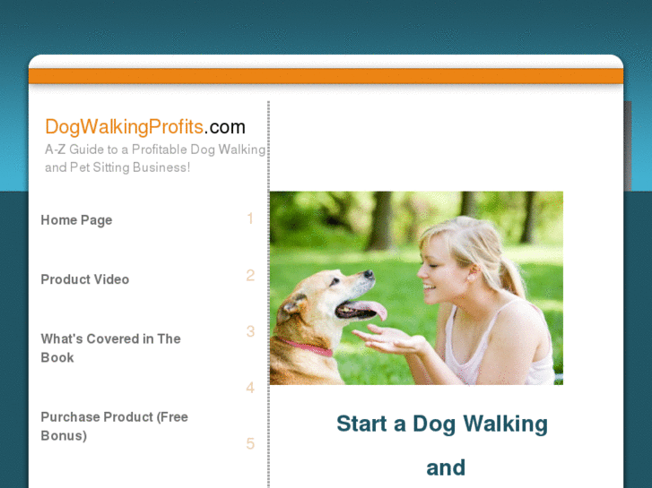
Task: Click the orange header bar
Action: point(326,76)
